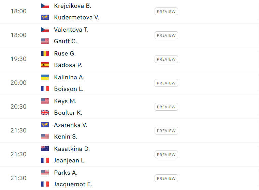
Task: Click the neutral world flag beside Kudermetova V.
Action: [45, 17]
